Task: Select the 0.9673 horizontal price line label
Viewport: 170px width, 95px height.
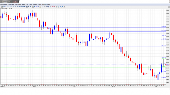Action: point(163,77)
